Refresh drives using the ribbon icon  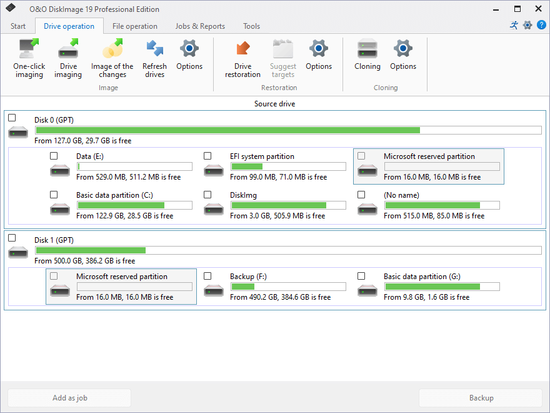tap(154, 49)
